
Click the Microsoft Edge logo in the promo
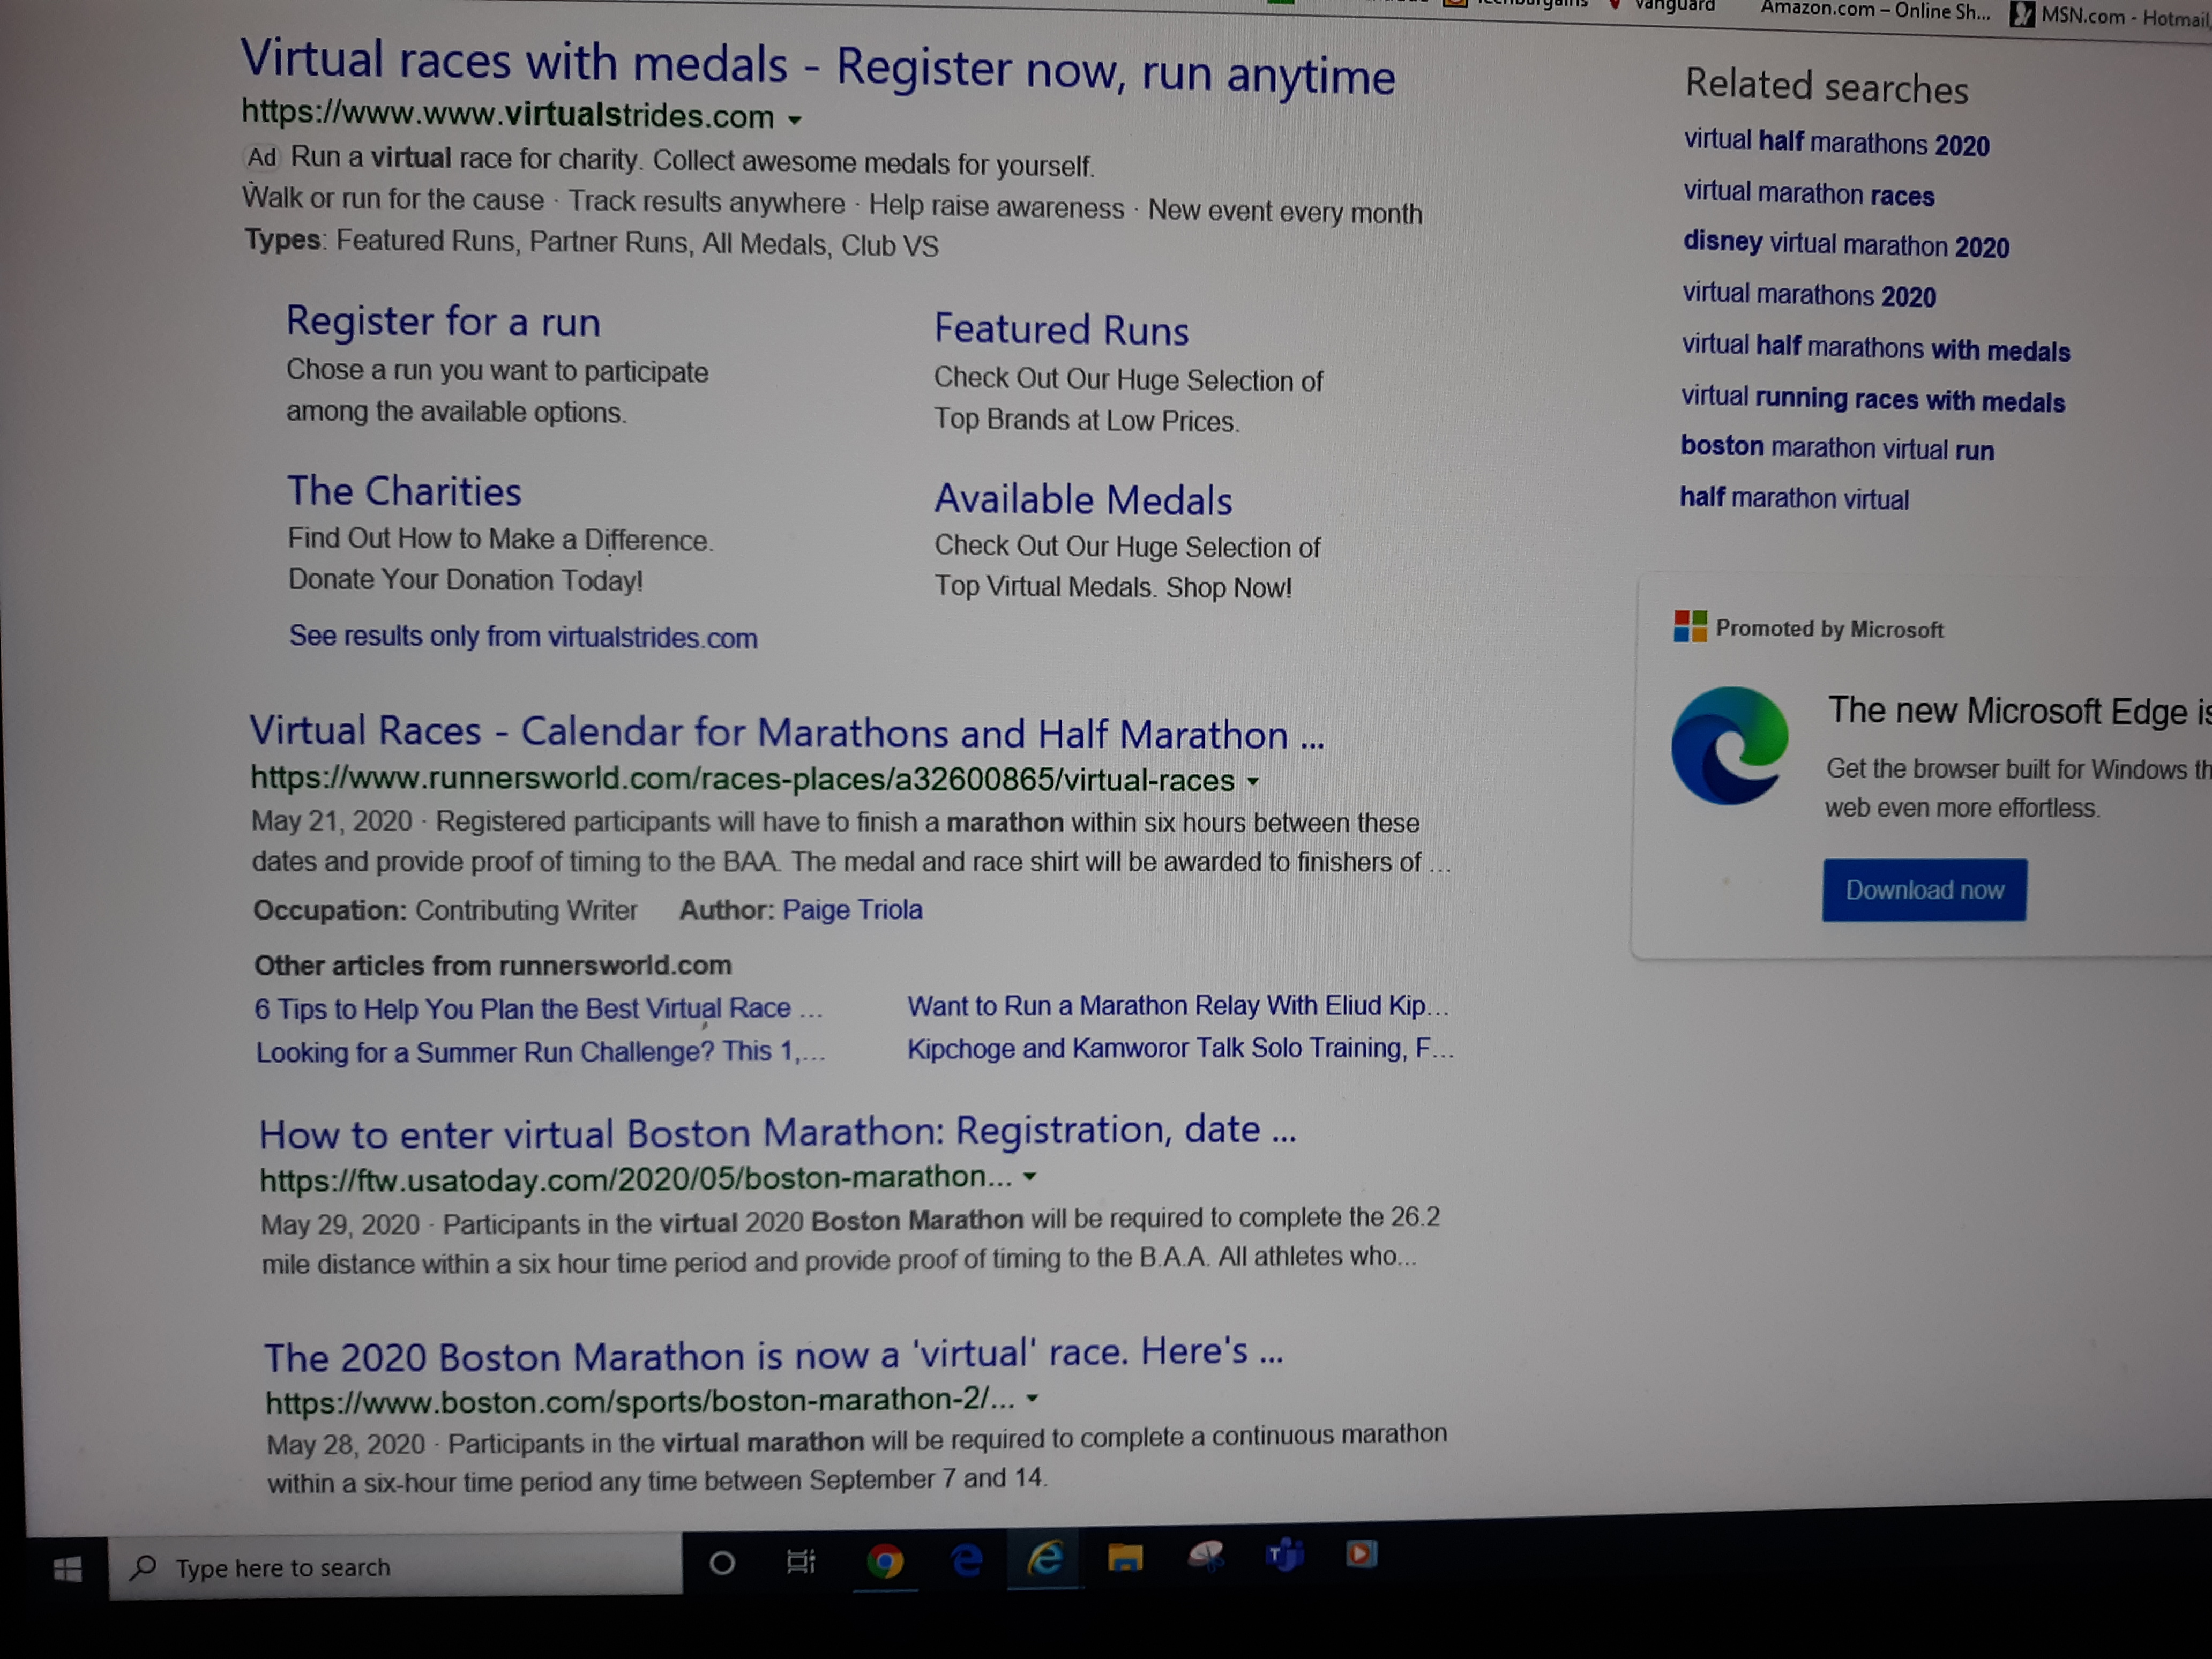[1730, 746]
